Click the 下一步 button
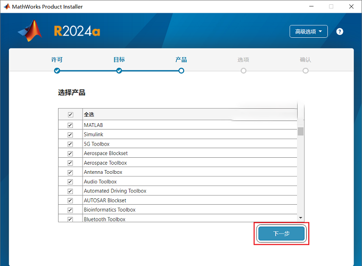Viewport: 362px width, 266px height. pyautogui.click(x=281, y=233)
